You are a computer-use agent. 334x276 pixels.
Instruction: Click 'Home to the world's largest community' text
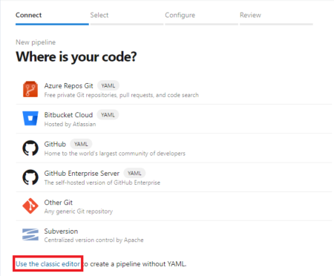pos(115,154)
